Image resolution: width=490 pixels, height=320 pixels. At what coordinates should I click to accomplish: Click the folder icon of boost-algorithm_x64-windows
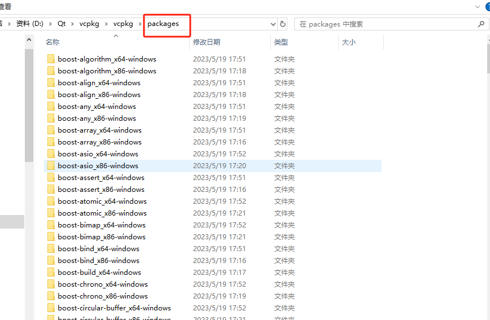51,59
